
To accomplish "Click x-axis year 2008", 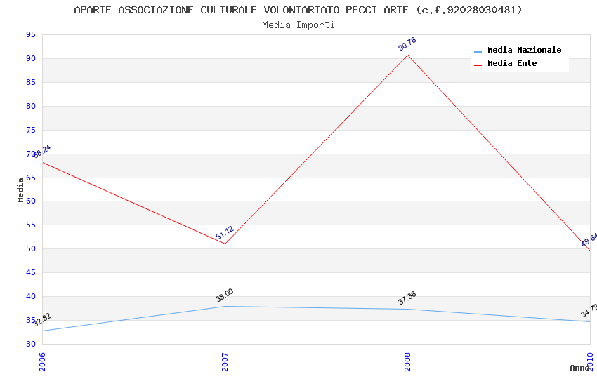I will tap(407, 361).
